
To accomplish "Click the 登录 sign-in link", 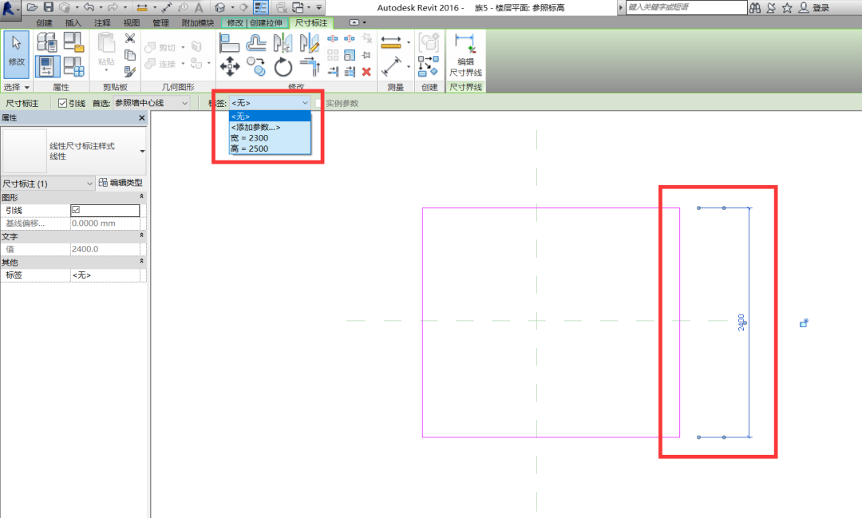I will (x=820, y=8).
